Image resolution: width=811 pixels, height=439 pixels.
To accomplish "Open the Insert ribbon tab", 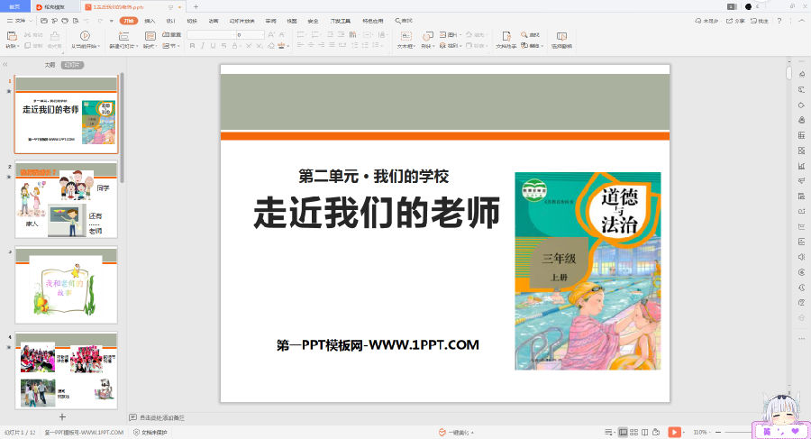I will 150,21.
